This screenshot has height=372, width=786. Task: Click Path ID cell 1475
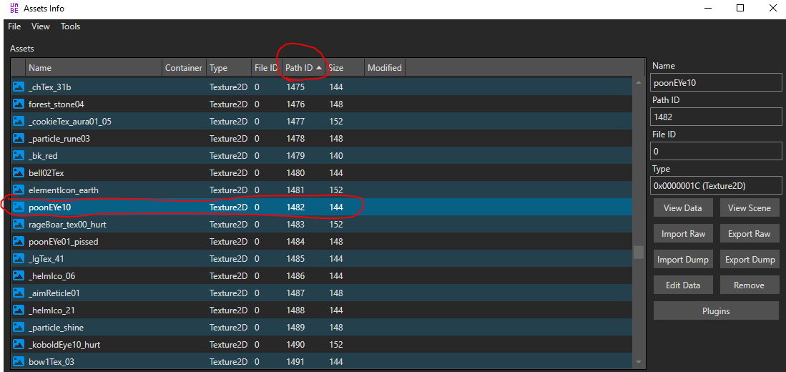[x=296, y=87]
